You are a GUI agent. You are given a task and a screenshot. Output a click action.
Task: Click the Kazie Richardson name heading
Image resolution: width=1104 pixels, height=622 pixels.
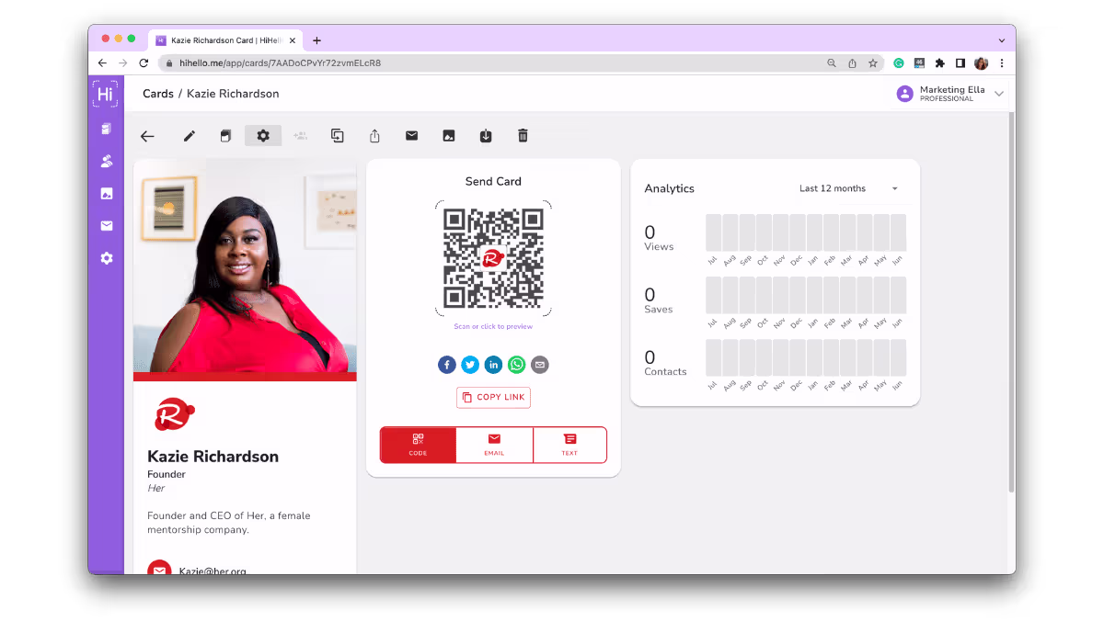(213, 457)
